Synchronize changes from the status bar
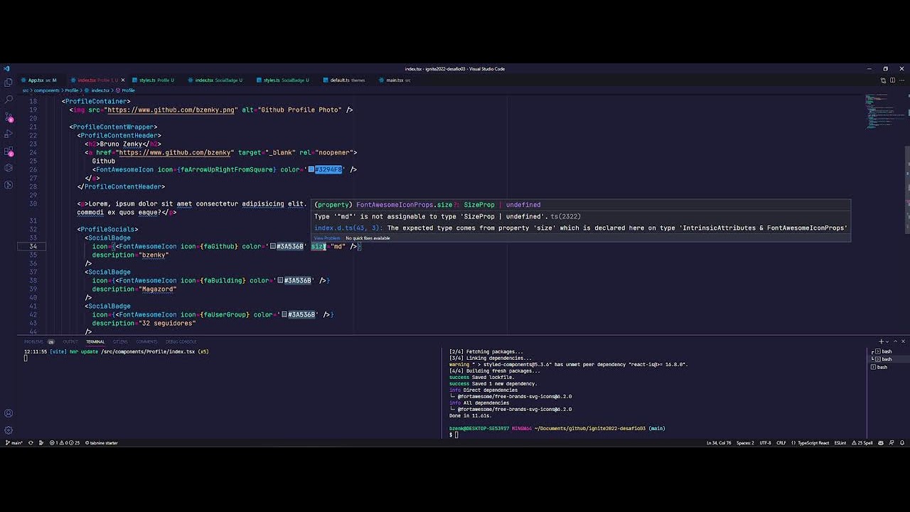The image size is (910, 512). coord(31,443)
